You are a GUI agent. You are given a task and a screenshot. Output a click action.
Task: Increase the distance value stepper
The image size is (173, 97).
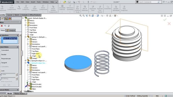(x=16, y=74)
